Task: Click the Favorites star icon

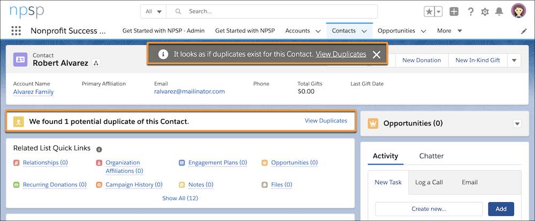Action: pyautogui.click(x=429, y=12)
